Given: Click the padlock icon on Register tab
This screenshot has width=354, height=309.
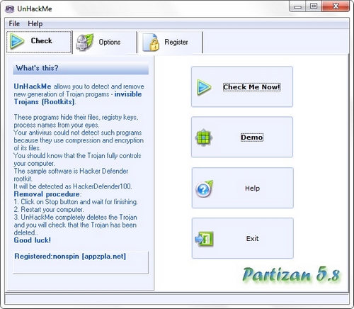Looking at the screenshot, I should point(152,42).
